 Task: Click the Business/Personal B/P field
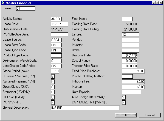53,76
